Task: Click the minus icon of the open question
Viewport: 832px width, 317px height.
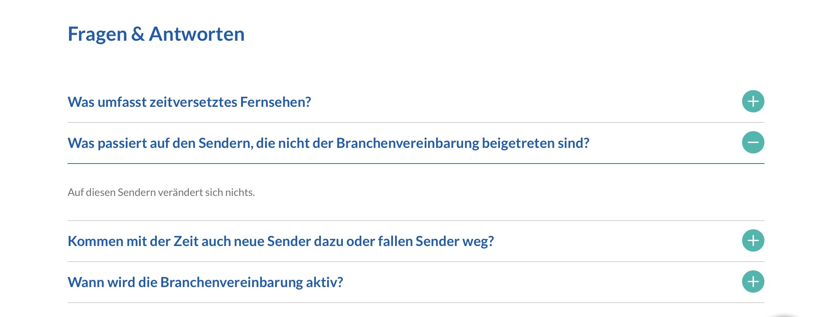Action: [x=753, y=143]
